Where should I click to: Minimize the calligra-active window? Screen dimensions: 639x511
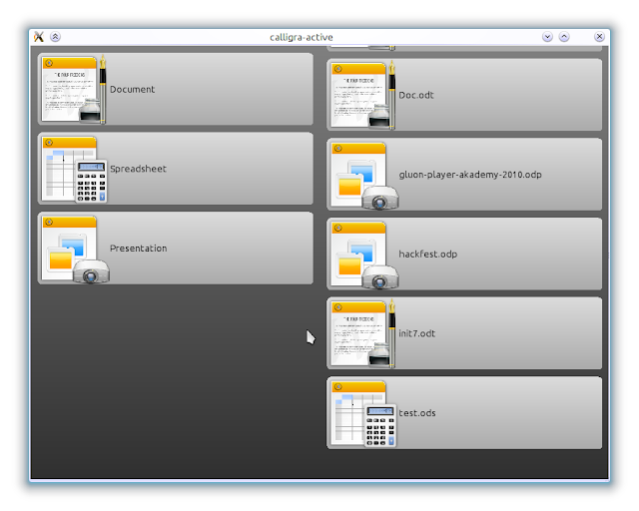(x=547, y=37)
